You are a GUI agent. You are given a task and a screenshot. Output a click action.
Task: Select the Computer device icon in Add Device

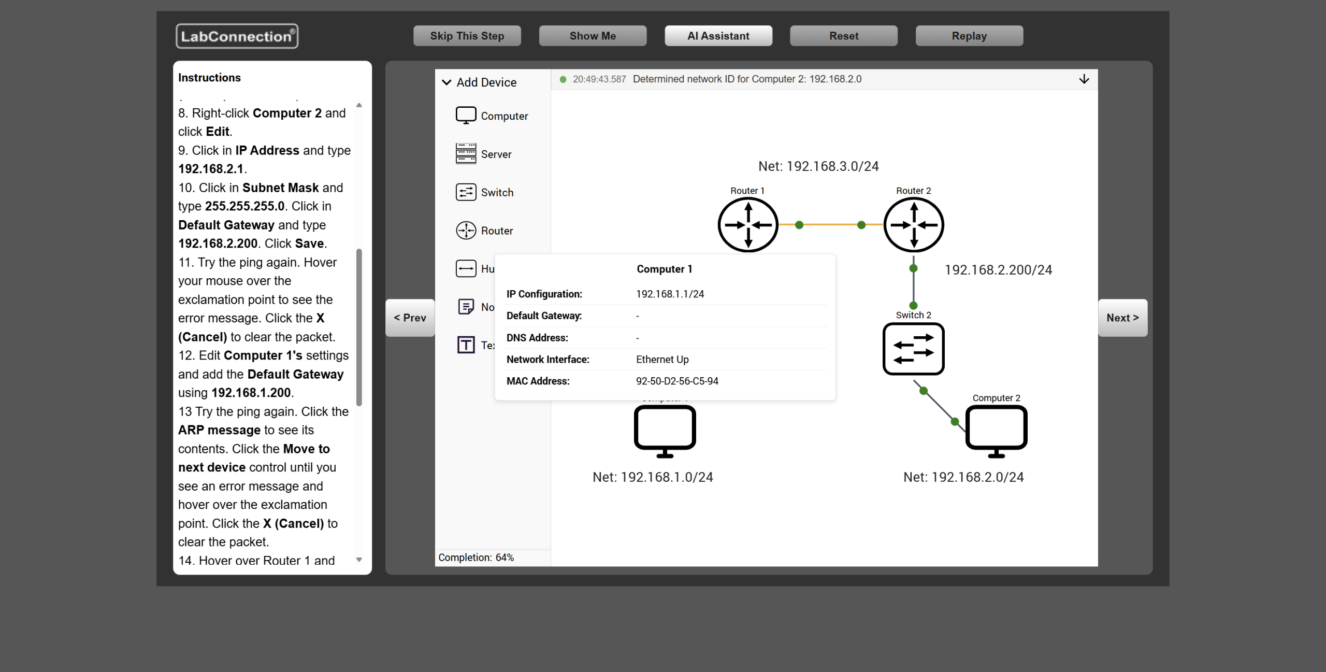[466, 115]
